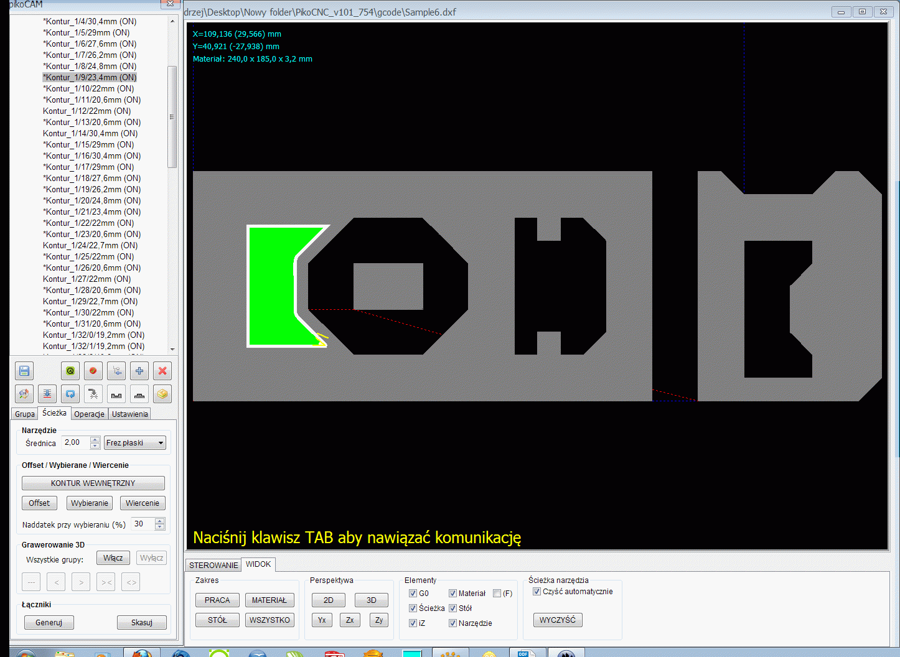The height and width of the screenshot is (657, 900).
Task: Switch to the Ścieżka tab
Action: pyautogui.click(x=55, y=413)
